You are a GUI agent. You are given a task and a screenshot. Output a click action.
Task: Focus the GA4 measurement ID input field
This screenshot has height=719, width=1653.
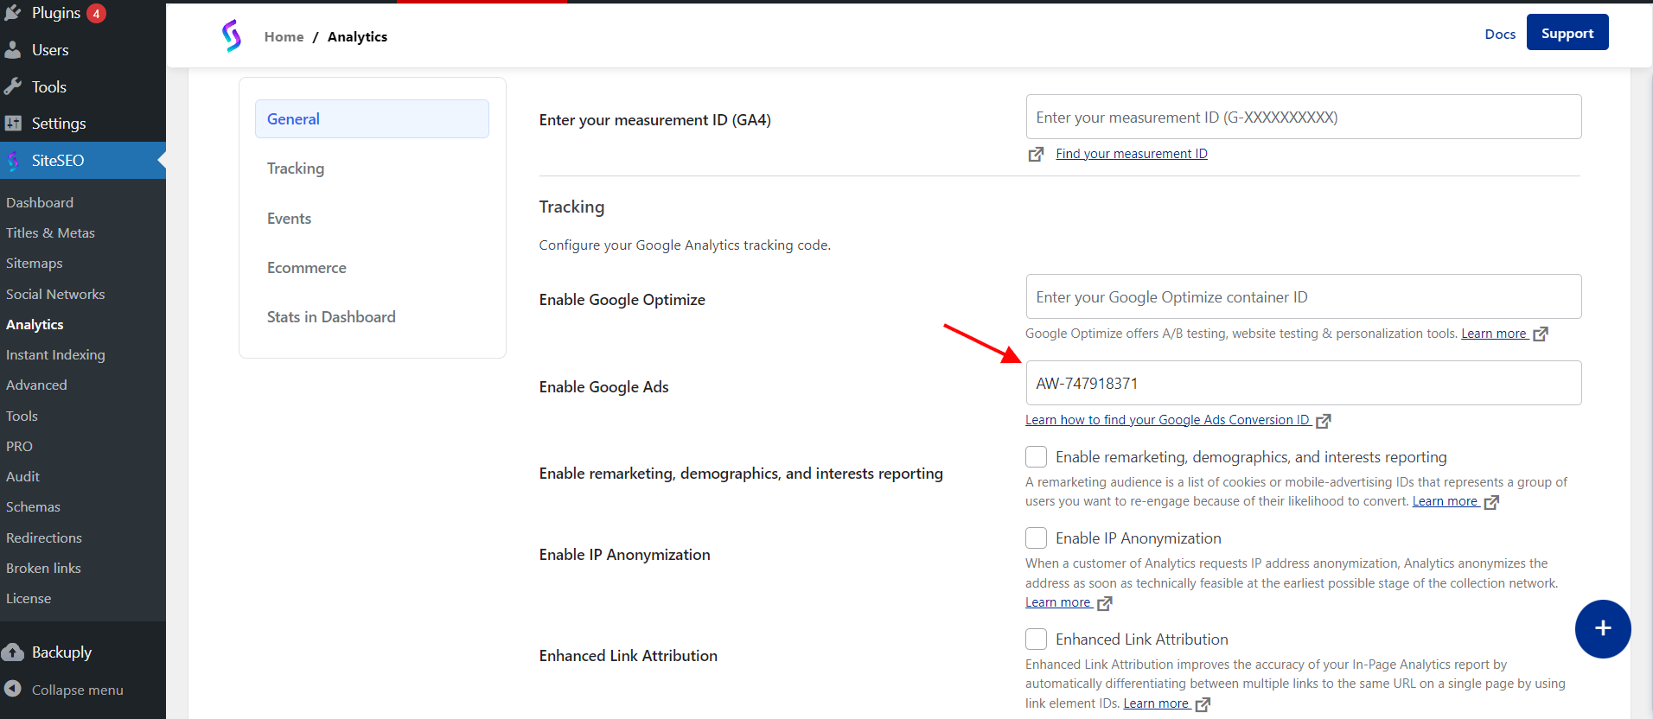pyautogui.click(x=1304, y=117)
